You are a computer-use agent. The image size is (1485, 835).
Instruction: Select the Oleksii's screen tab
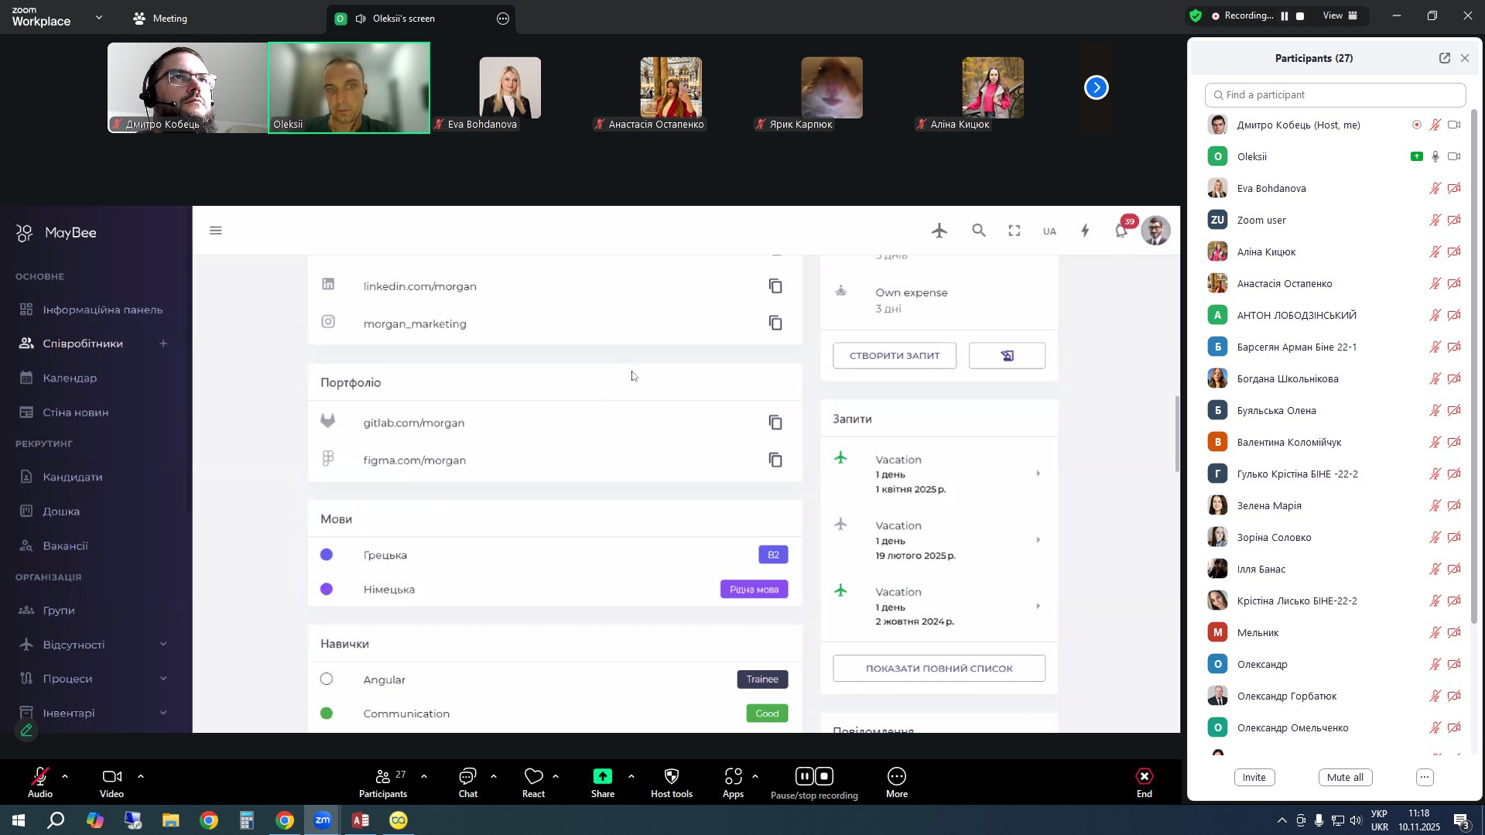403,19
